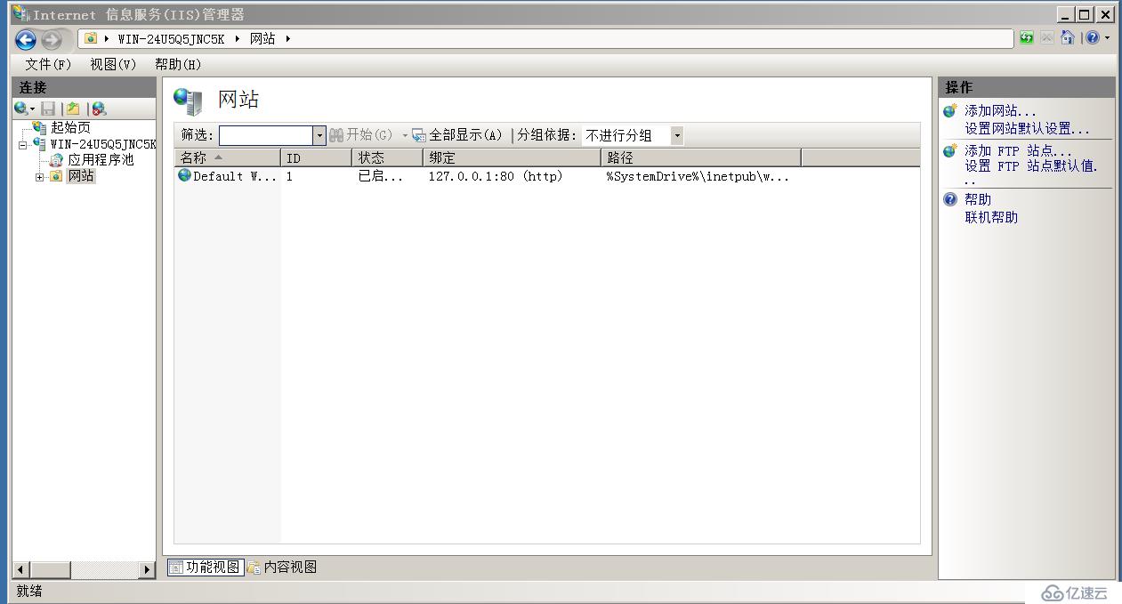
Task: Open the dropdown arrow beside the top help icon
Action: click(x=1108, y=38)
